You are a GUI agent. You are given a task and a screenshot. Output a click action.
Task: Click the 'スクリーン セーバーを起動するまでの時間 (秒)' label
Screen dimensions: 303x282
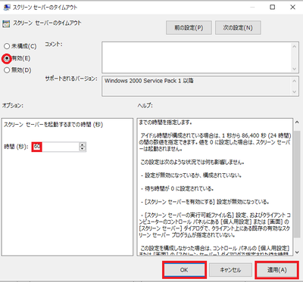pyautogui.click(x=53, y=125)
